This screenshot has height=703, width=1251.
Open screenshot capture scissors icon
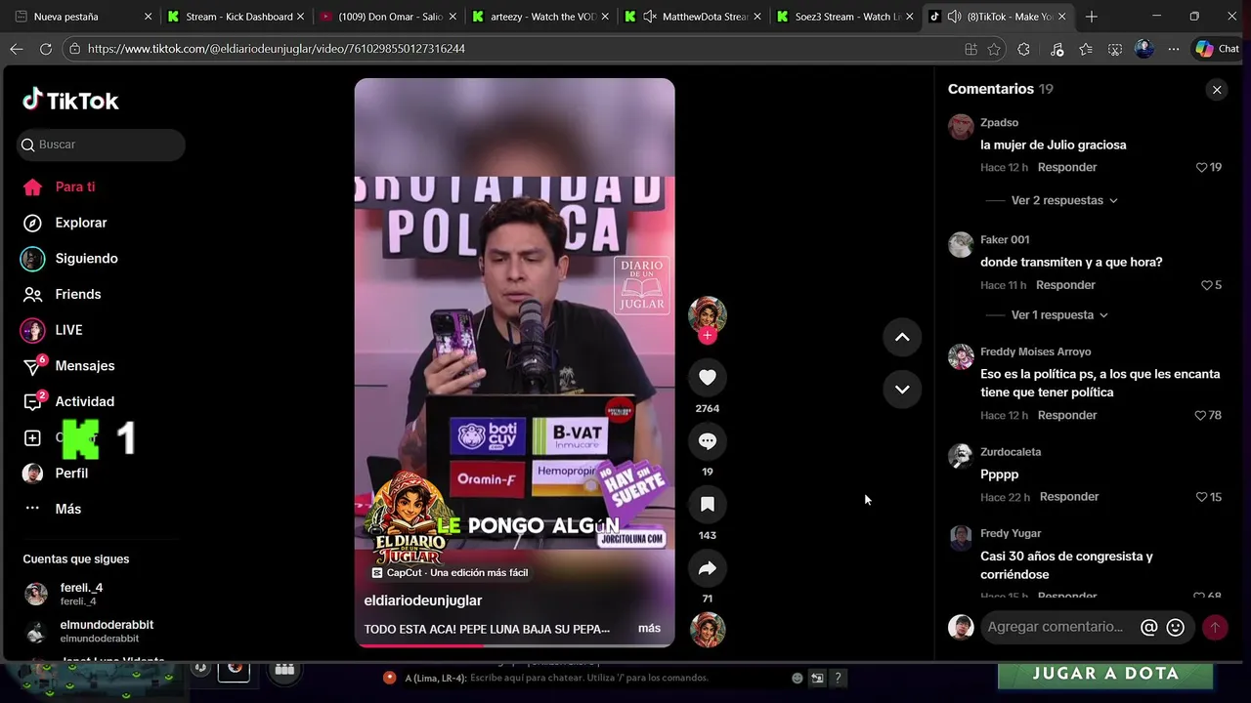pyautogui.click(x=1115, y=49)
